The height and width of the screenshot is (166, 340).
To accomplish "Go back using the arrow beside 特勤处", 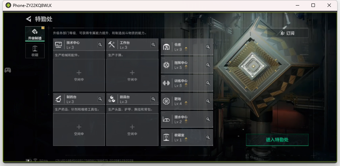I will click(x=29, y=19).
